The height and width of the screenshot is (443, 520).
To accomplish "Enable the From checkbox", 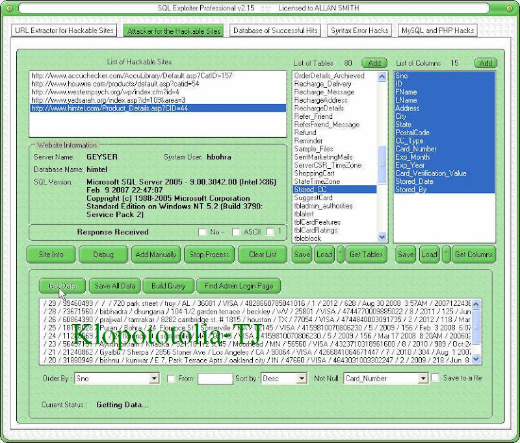I will 171,379.
